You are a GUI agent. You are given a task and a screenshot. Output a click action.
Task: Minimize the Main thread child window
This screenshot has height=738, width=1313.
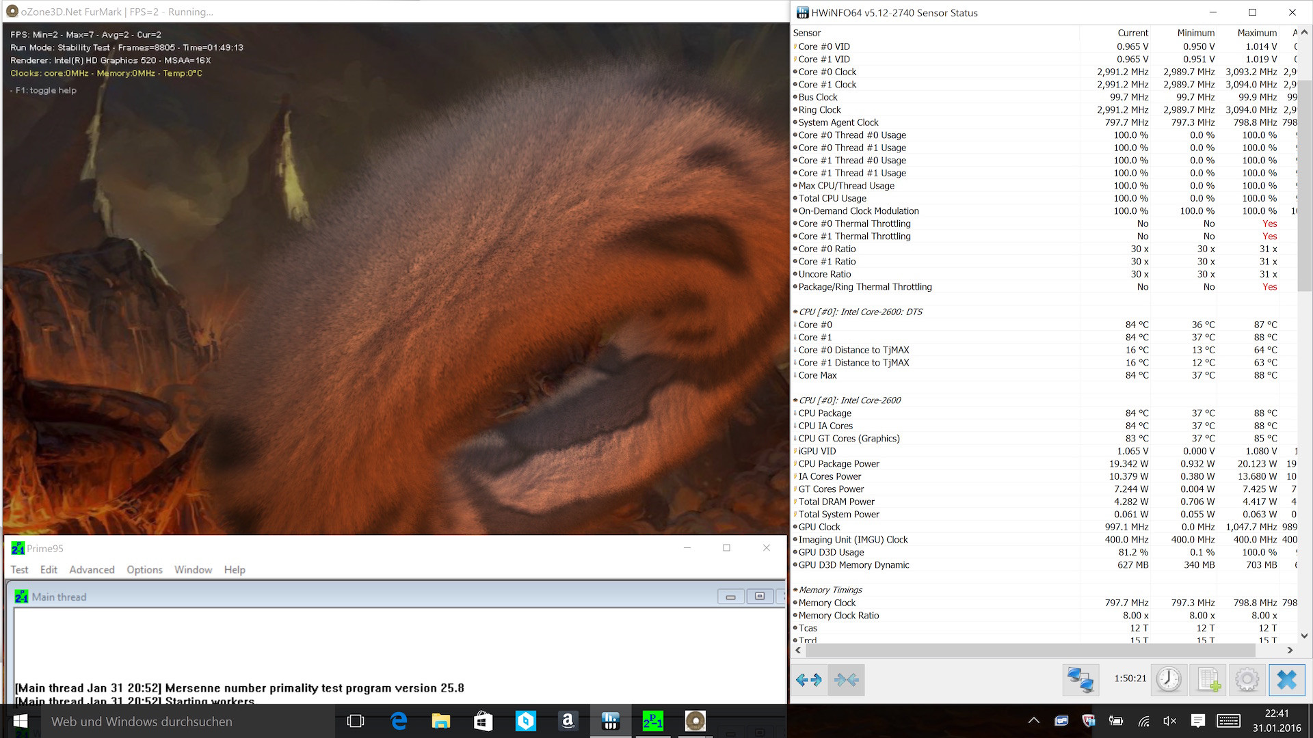[x=730, y=597]
